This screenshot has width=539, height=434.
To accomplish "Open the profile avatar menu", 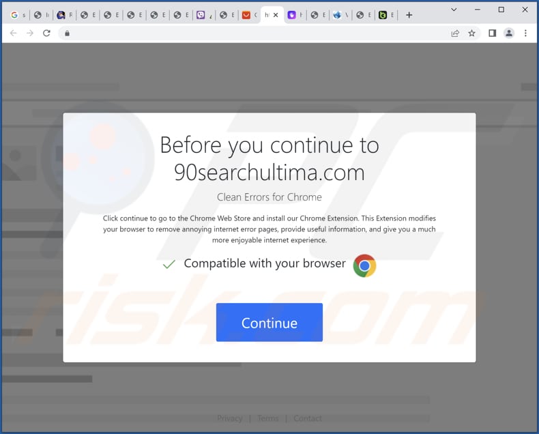I will click(x=509, y=33).
